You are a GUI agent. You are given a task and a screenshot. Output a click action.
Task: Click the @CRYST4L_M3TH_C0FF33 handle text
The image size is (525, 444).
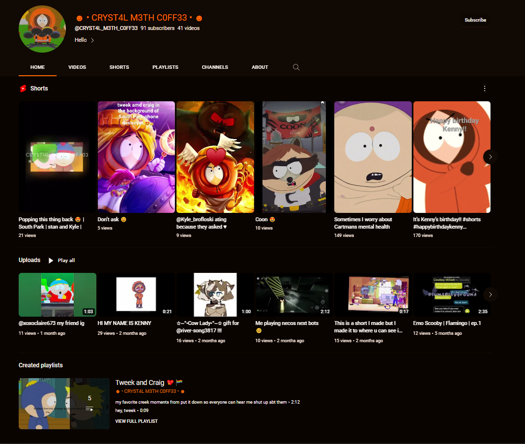click(x=106, y=28)
